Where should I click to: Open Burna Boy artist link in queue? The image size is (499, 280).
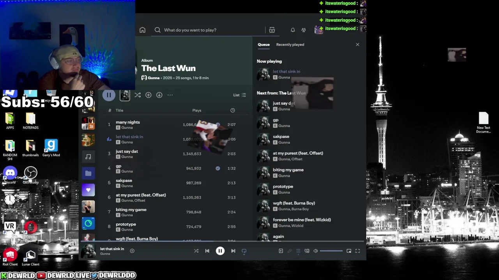click(x=300, y=209)
